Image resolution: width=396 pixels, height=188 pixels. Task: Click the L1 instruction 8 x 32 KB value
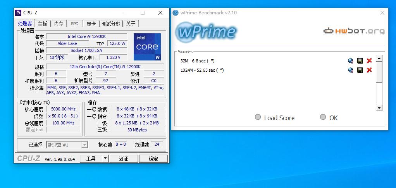(x=137, y=116)
